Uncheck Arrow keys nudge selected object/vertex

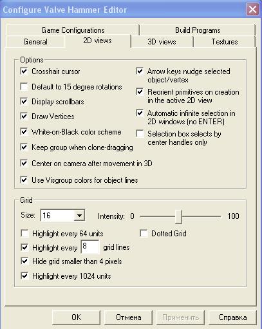click(140, 71)
